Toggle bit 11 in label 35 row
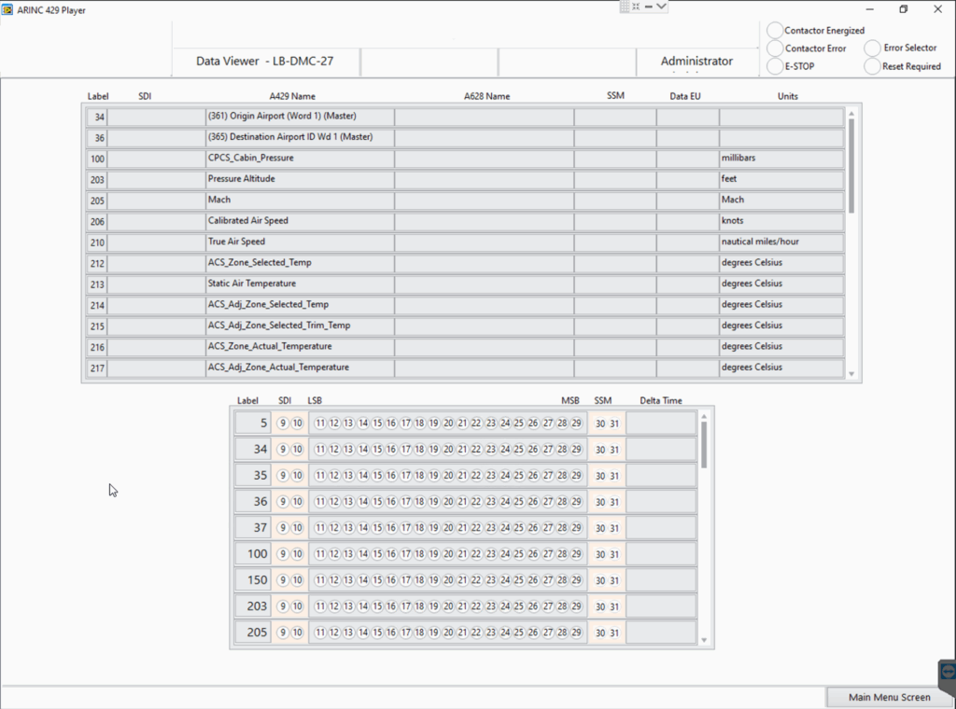 (320, 476)
